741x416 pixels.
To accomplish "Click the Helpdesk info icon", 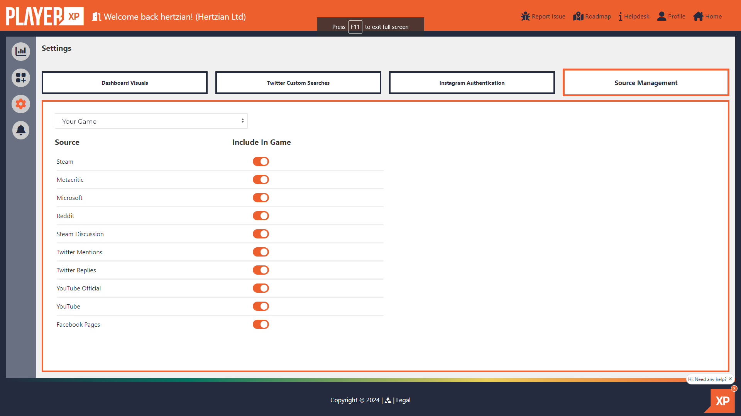I will coord(620,16).
